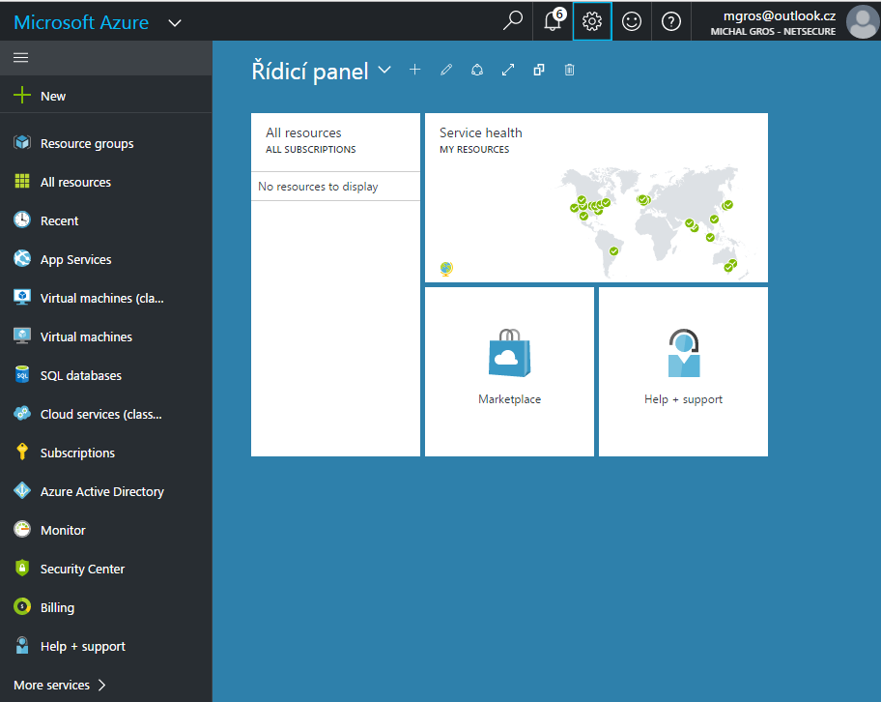
Task: Delete the dashboard with the trash icon
Action: [x=569, y=69]
